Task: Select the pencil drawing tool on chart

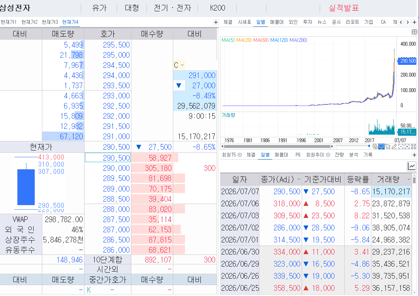Action: 394,146
